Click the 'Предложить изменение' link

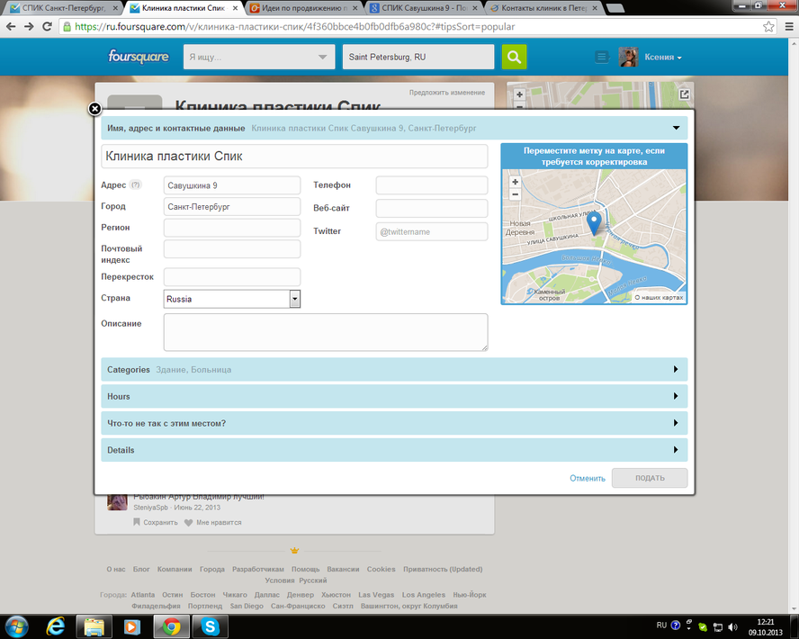[447, 92]
